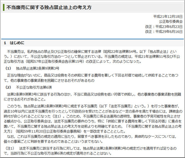The width and height of the screenshot is (185, 158).
Task: Click the green bar beside the title
Action: coord(4,7)
